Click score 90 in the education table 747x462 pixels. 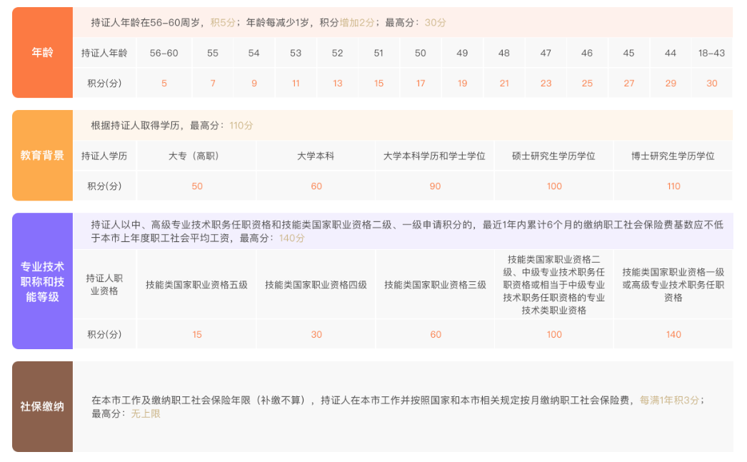coord(435,186)
